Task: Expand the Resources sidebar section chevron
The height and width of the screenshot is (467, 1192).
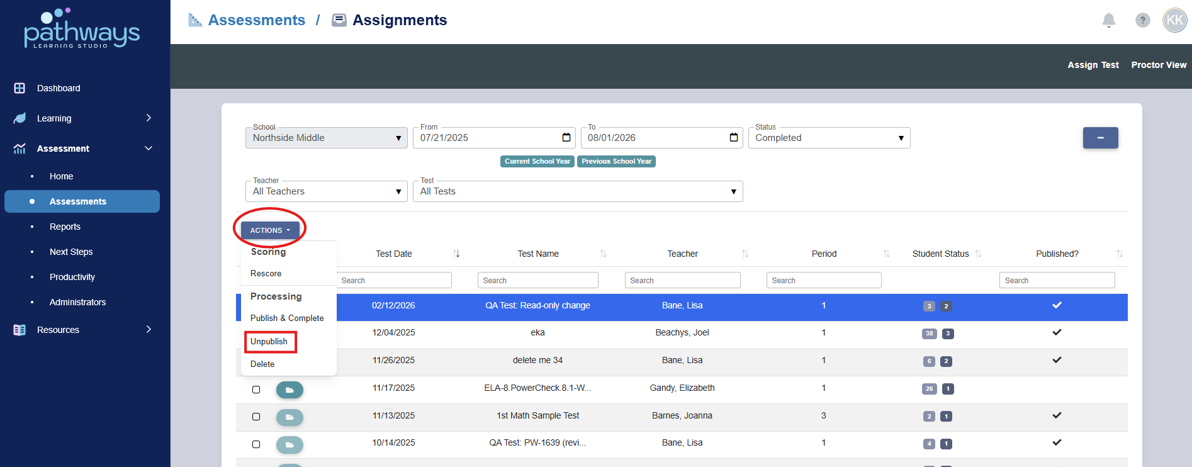Action: (x=149, y=330)
